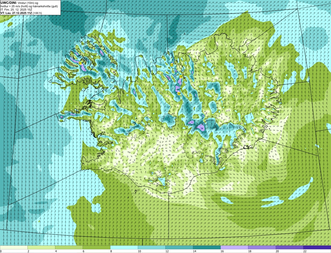Select the 8–10 m/s pale cyan legend swatch
This screenshot has width=331, height=253.
click(124, 247)
